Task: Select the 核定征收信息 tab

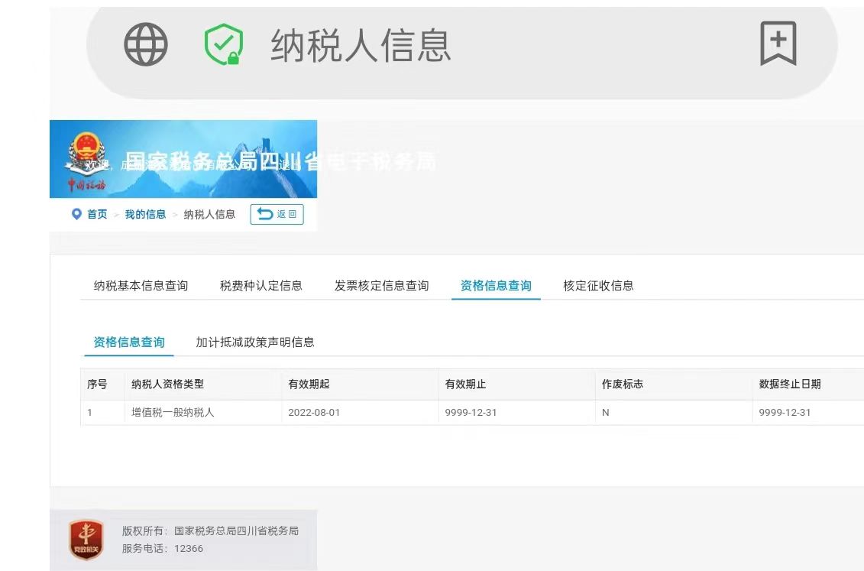Action: [598, 286]
